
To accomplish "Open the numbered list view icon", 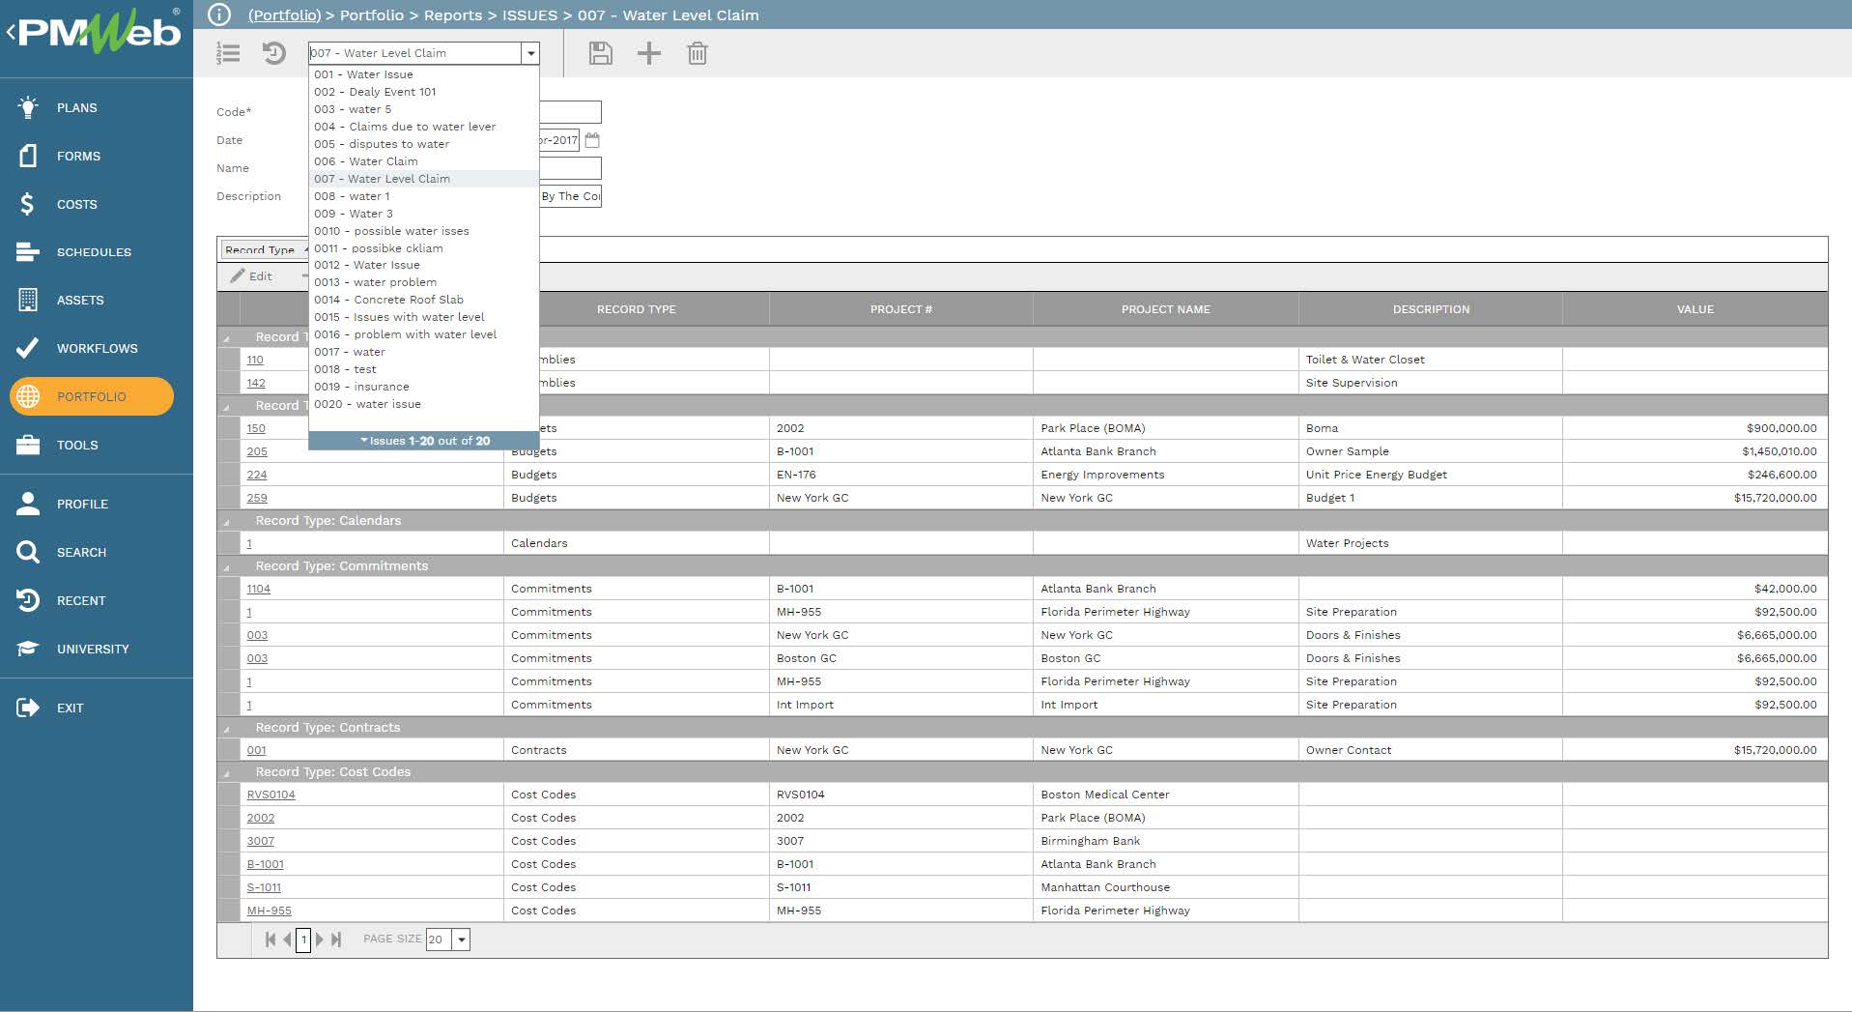I will click(228, 53).
